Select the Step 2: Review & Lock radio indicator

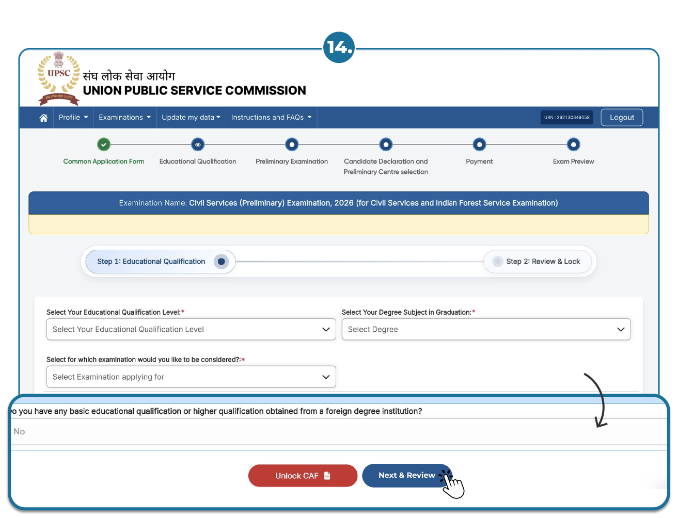[x=497, y=262]
